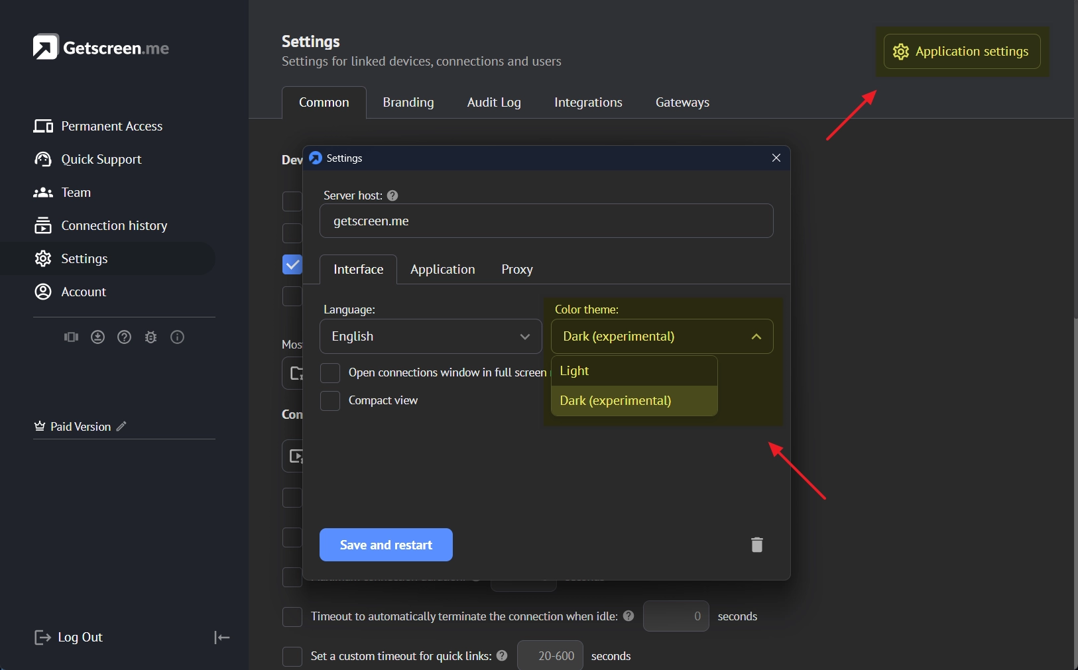
Task: Click the download icon in the sidebar
Action: coord(97,337)
